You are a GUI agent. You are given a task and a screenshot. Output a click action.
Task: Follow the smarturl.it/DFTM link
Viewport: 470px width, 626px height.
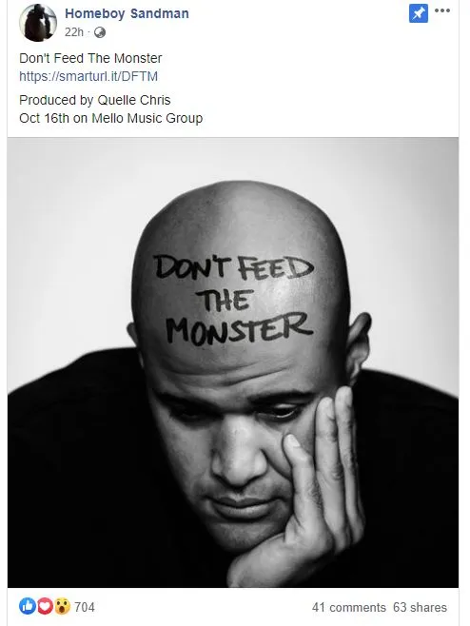click(88, 76)
